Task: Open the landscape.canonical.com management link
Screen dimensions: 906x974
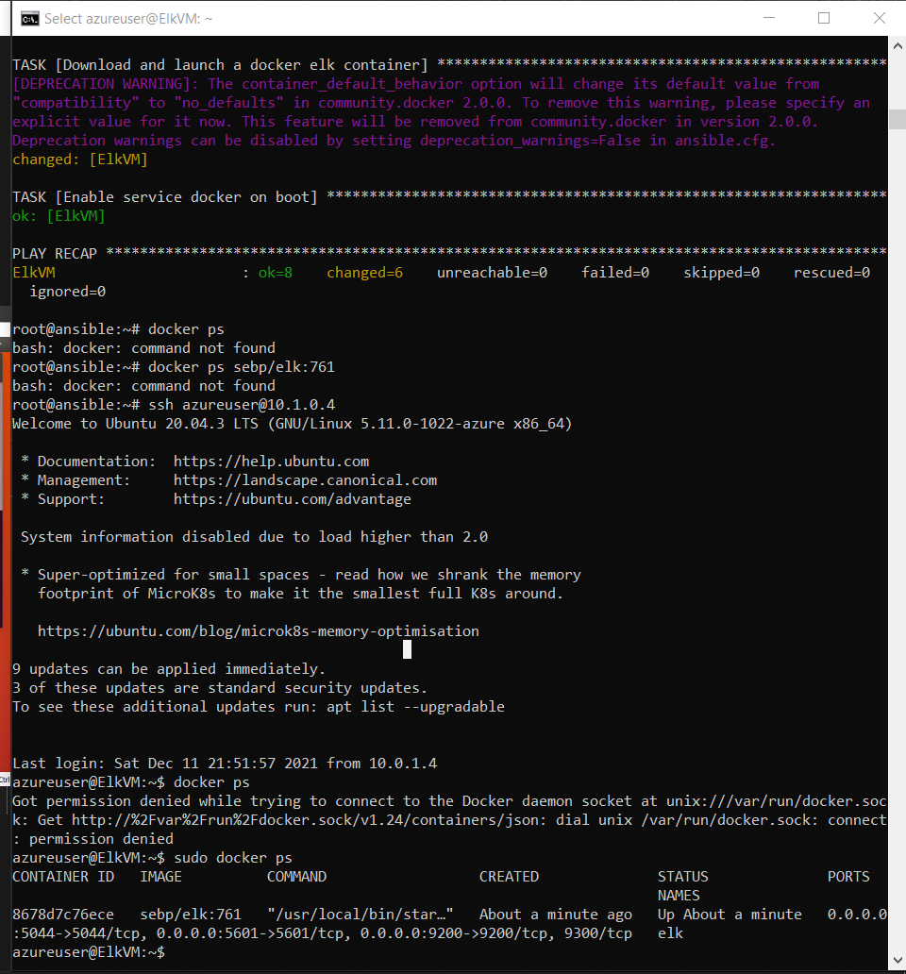Action: (304, 479)
